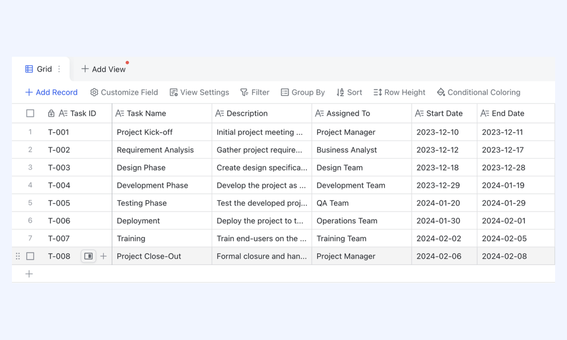Select the Development Phase cell

click(x=162, y=185)
